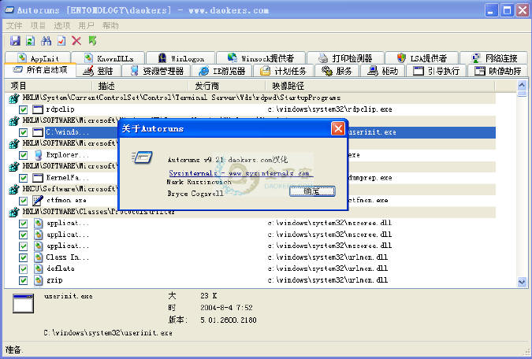Sort by the 描述 column header
The image size is (532, 359).
coord(140,86)
